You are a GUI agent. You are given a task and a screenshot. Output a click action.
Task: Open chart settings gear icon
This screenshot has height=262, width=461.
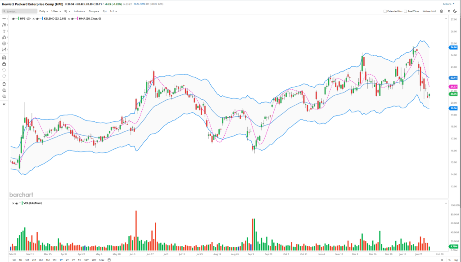(442, 11)
